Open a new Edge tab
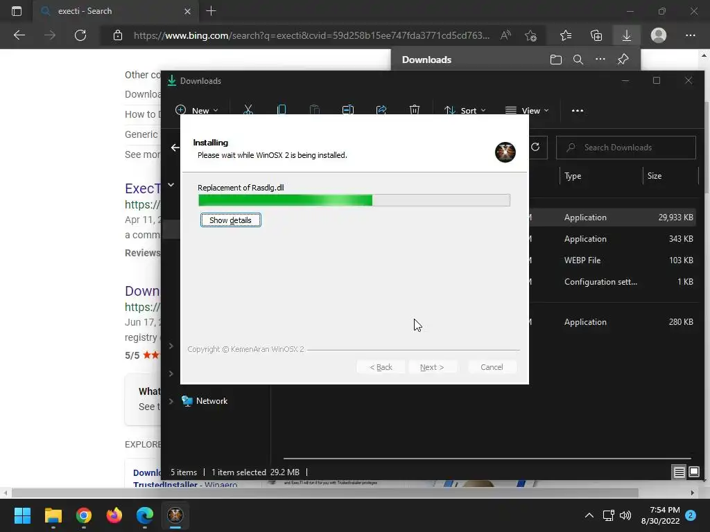The image size is (710, 532). click(x=211, y=11)
